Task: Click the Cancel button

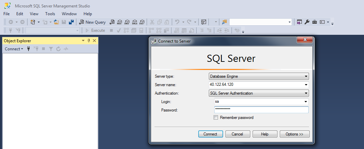Action: 237,134
